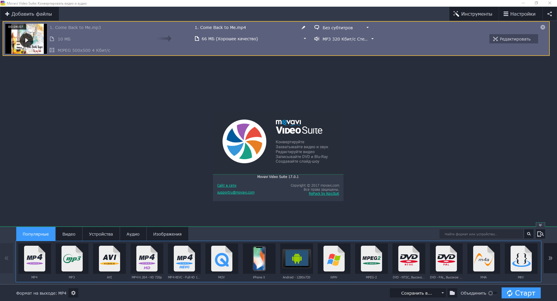Open the device auto-detect icon
Image resolution: width=557 pixels, height=301 pixels.
tap(540, 234)
